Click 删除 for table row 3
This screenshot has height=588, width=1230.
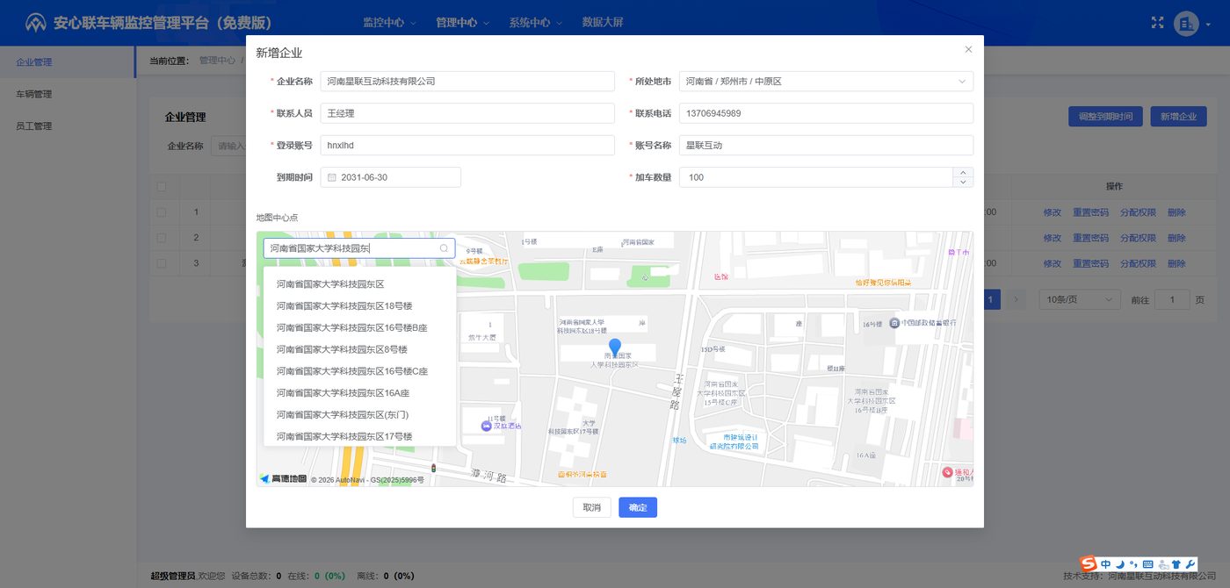tap(1176, 263)
